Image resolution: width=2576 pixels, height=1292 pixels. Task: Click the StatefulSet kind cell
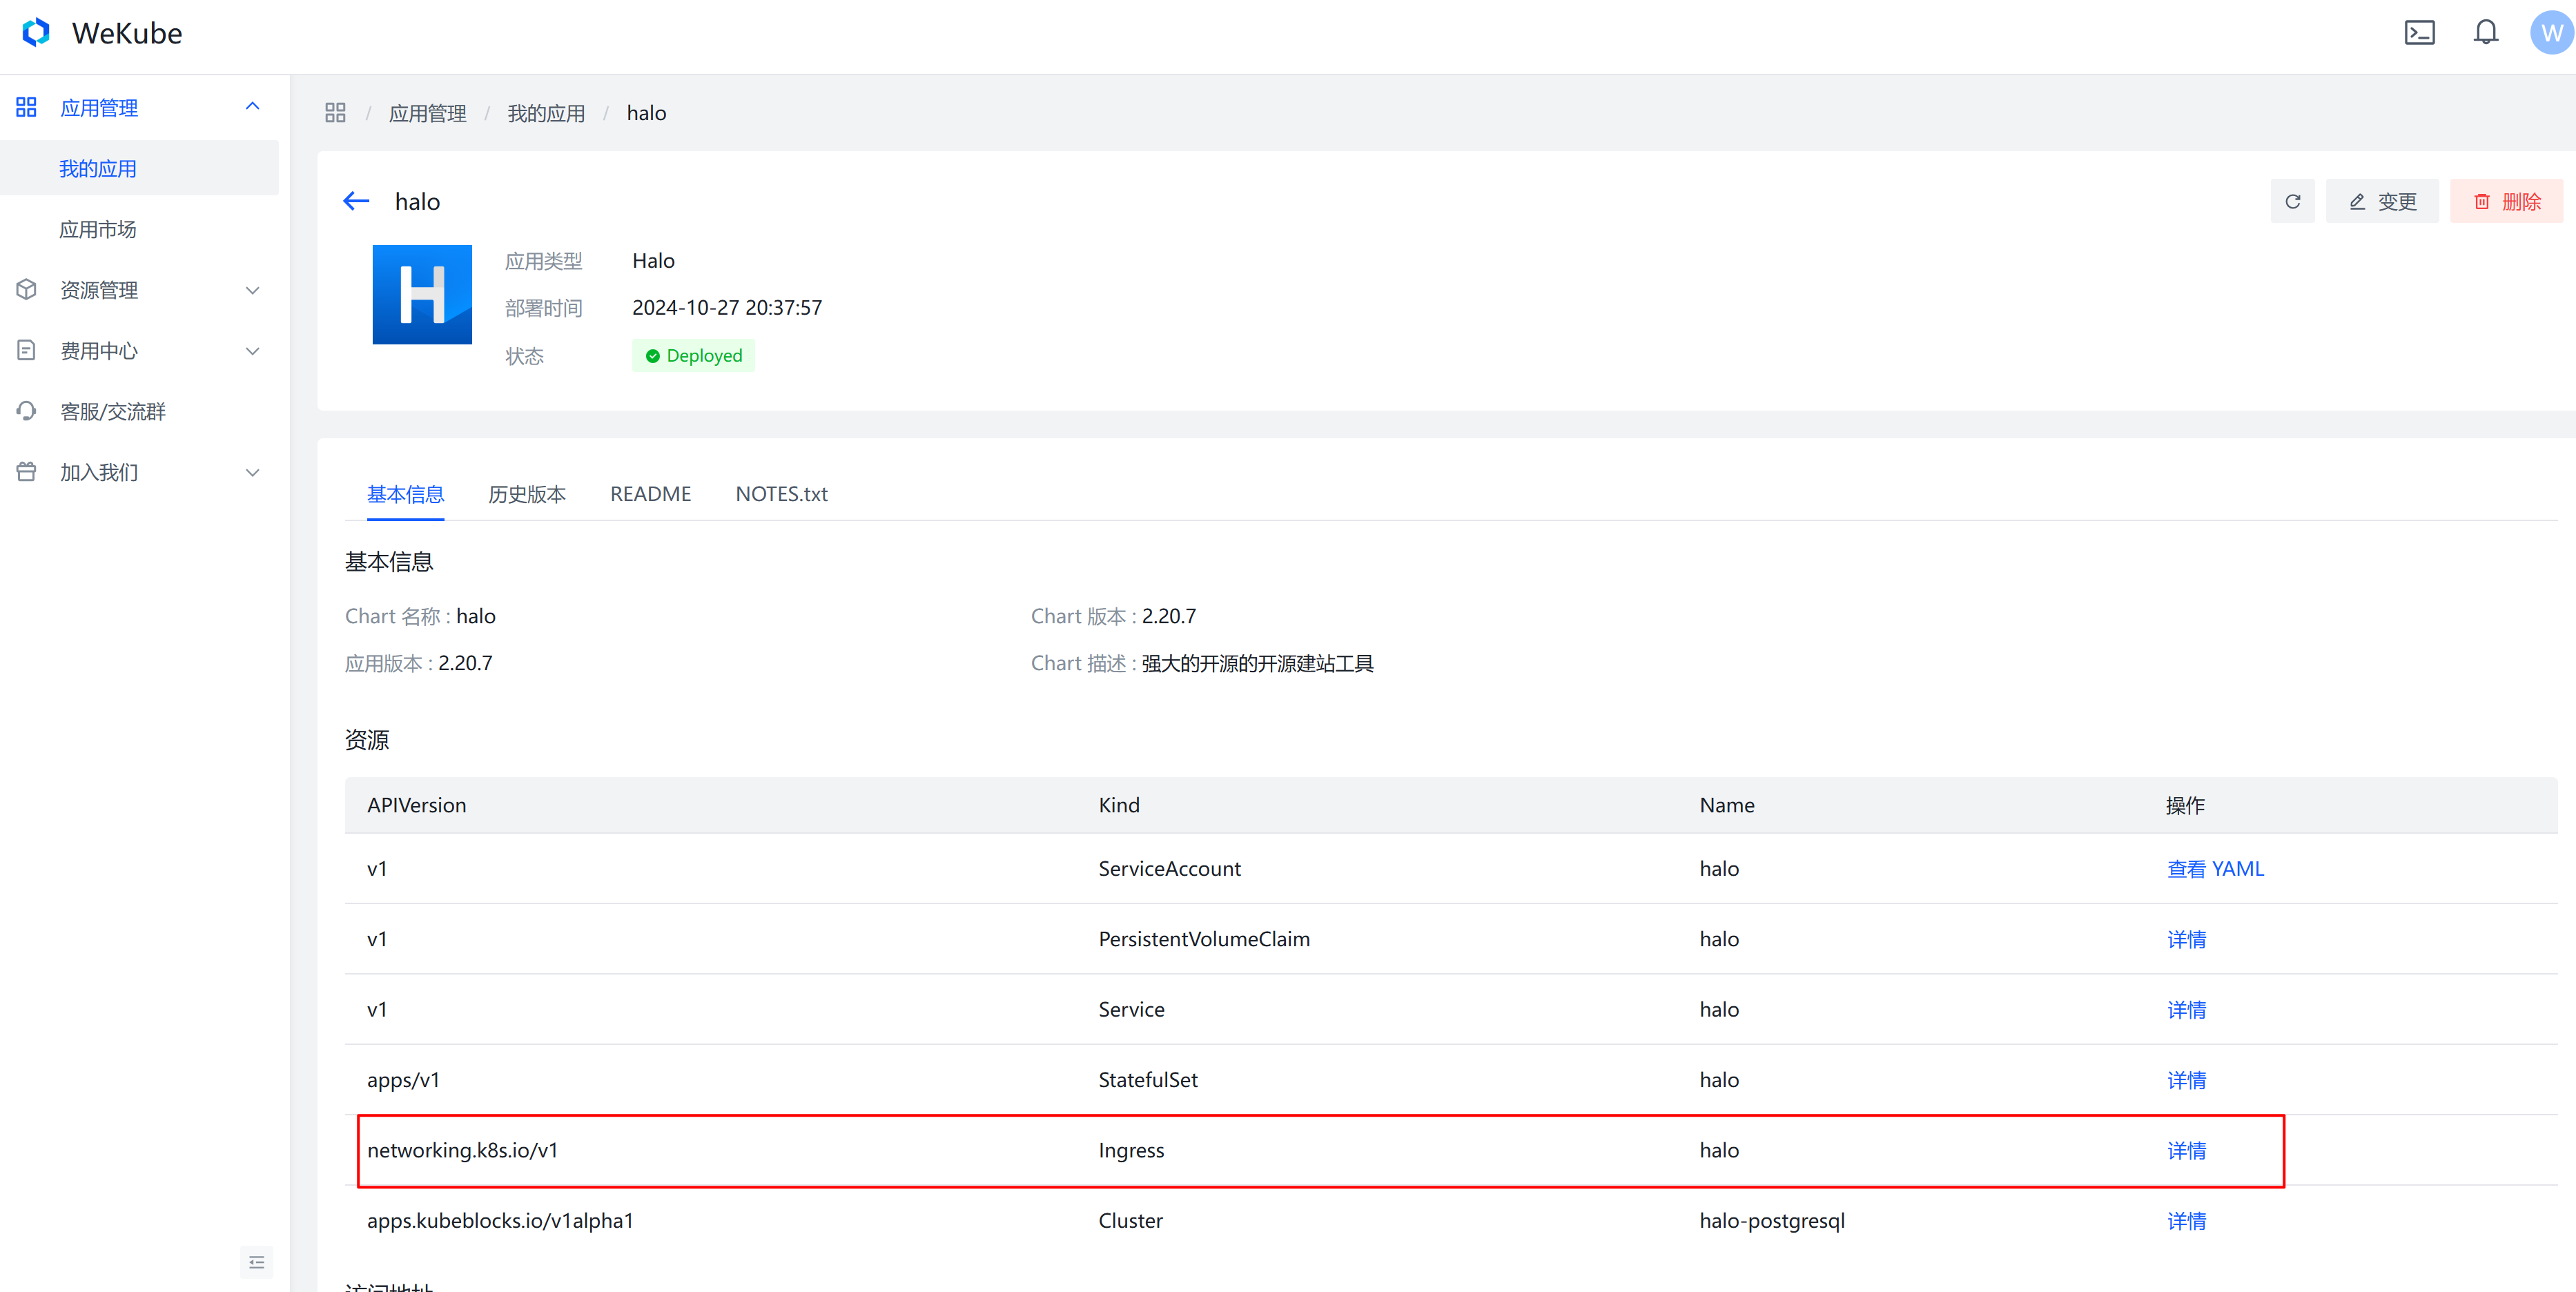tap(1148, 1080)
